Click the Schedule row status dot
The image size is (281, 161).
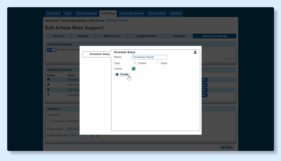pos(48,79)
